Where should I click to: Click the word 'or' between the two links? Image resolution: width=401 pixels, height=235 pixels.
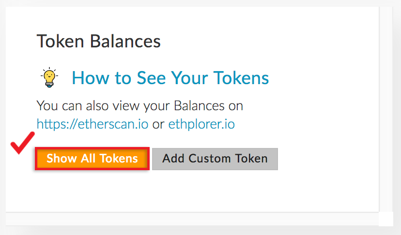coord(158,124)
